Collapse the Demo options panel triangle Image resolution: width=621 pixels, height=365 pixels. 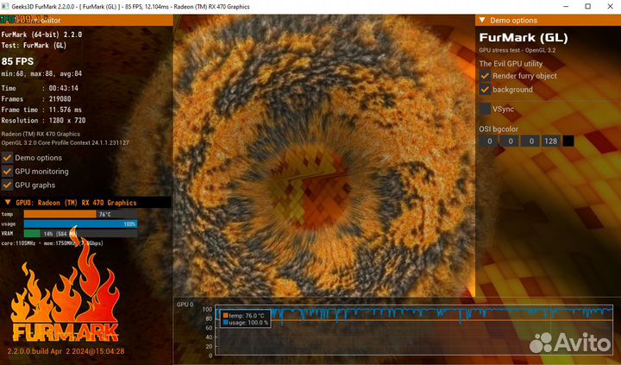pyautogui.click(x=482, y=20)
